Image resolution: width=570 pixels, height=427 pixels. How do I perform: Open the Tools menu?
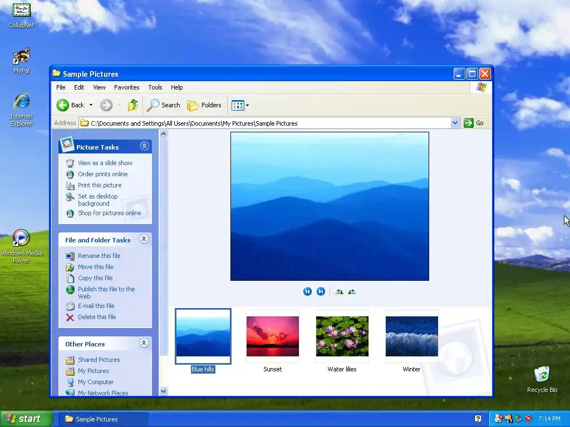pos(155,87)
